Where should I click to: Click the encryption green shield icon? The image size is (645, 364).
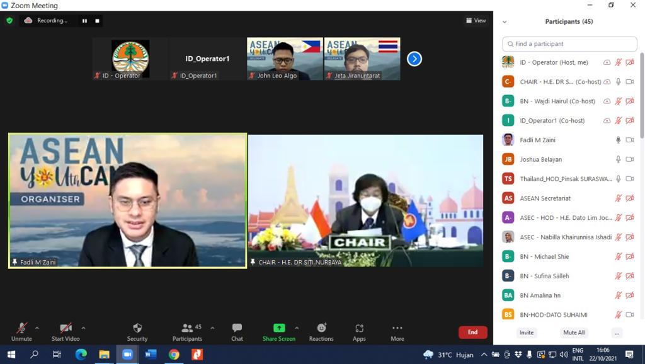click(x=9, y=20)
